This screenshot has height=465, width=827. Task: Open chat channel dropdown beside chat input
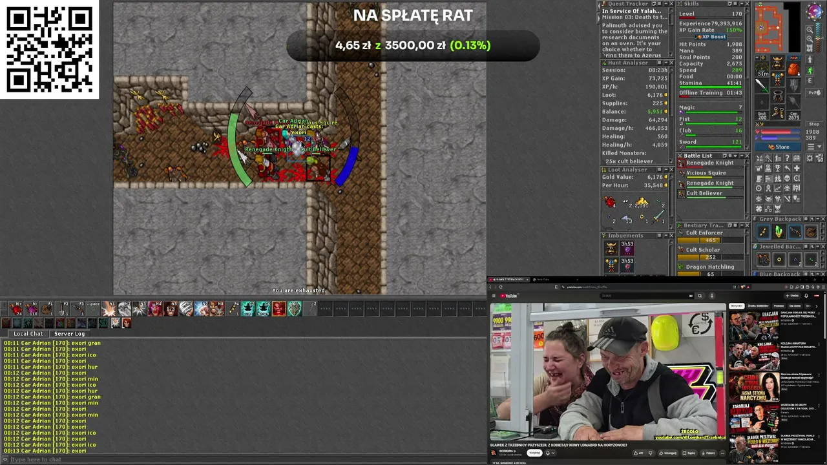point(5,460)
